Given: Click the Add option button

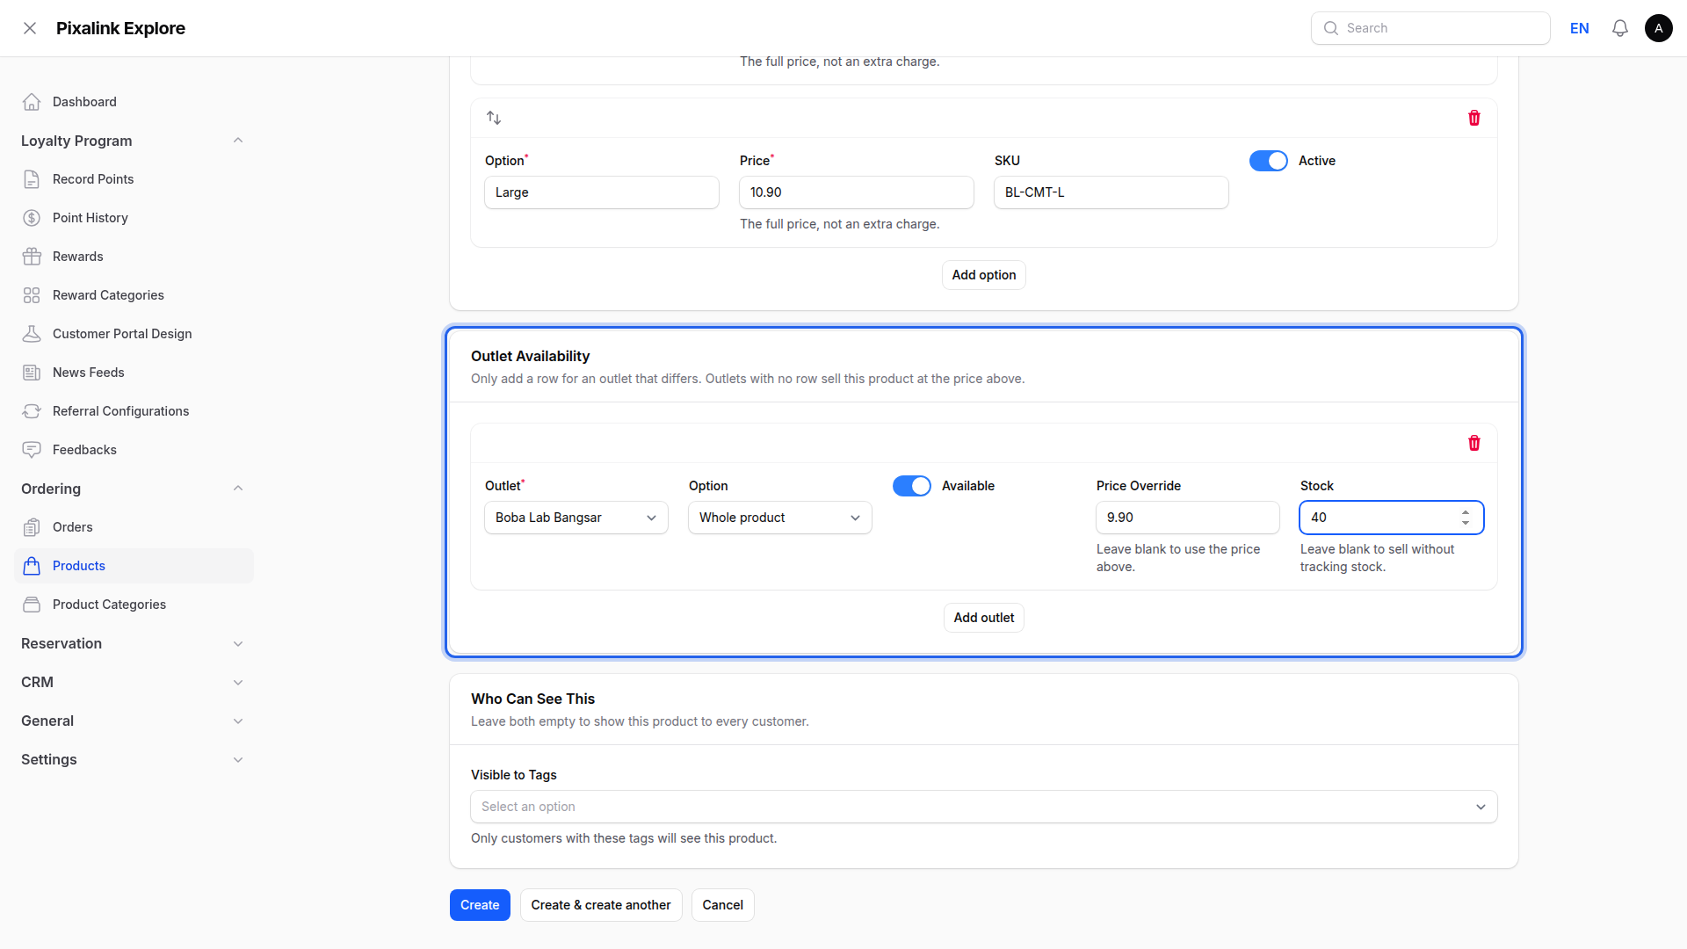Looking at the screenshot, I should [984, 275].
